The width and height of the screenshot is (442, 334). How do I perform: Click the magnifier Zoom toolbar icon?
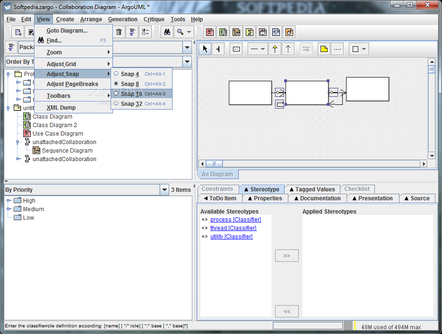pyautogui.click(x=181, y=32)
